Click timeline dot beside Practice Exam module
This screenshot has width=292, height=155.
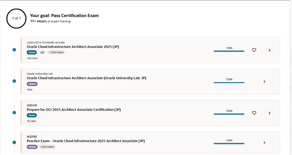coord(14,142)
